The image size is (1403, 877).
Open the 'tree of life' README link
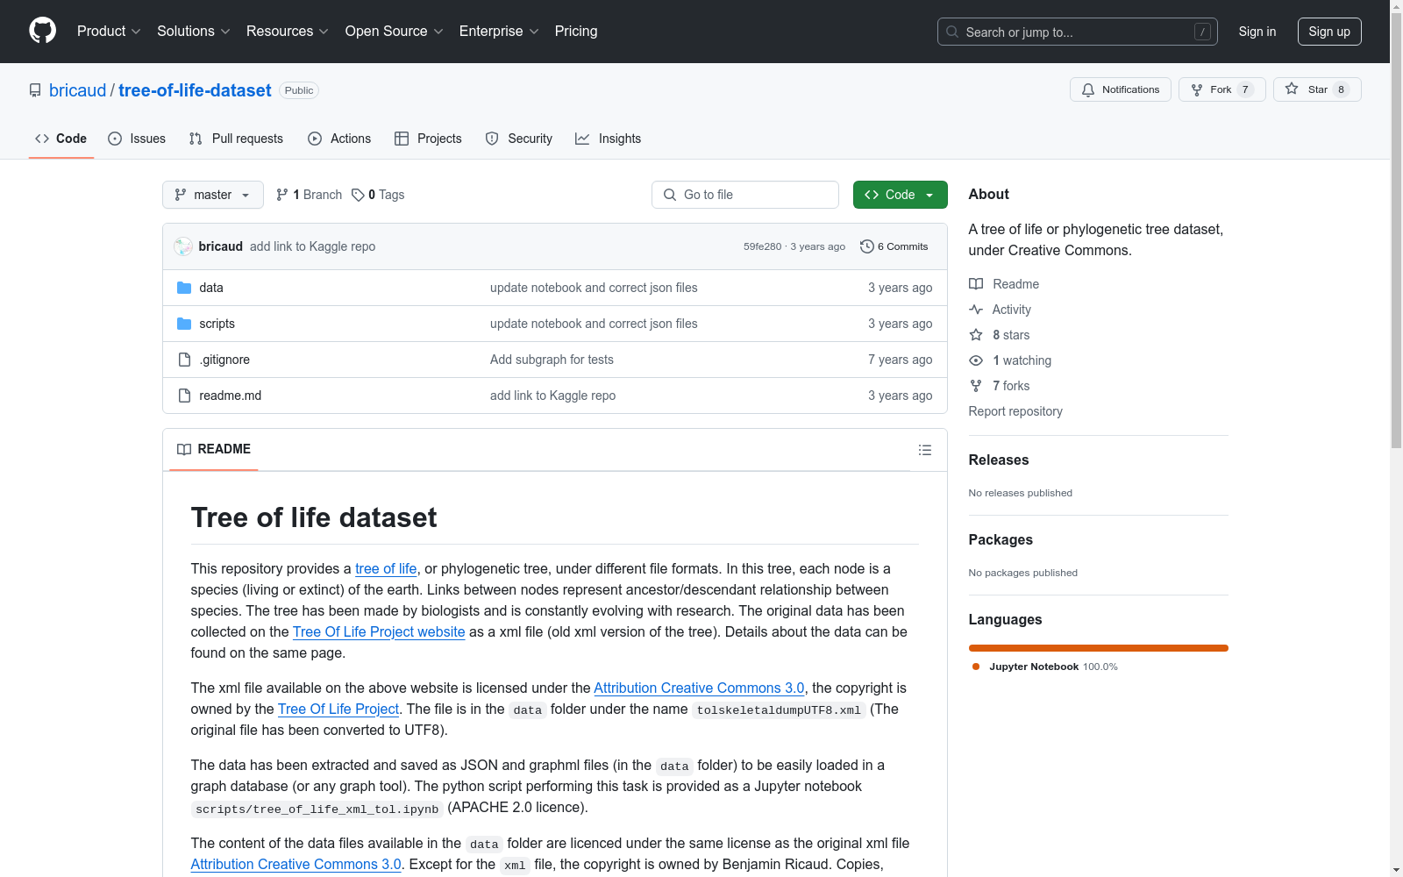(x=386, y=568)
